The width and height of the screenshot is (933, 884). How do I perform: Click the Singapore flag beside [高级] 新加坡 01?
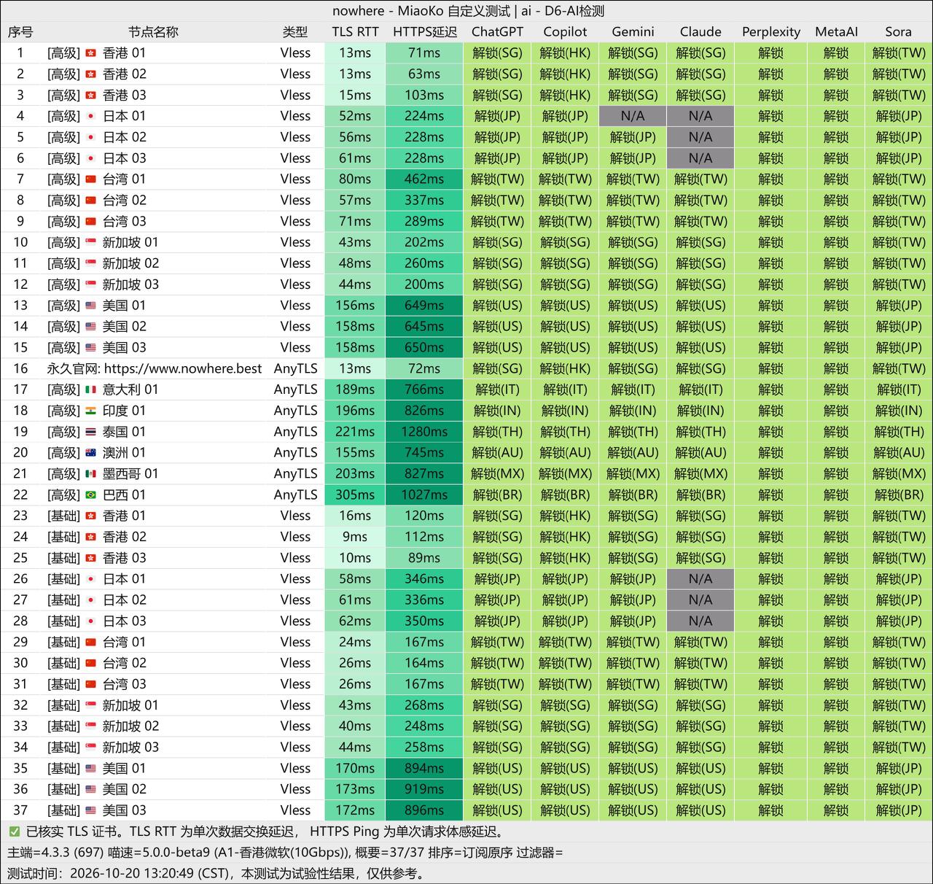pyautogui.click(x=91, y=242)
